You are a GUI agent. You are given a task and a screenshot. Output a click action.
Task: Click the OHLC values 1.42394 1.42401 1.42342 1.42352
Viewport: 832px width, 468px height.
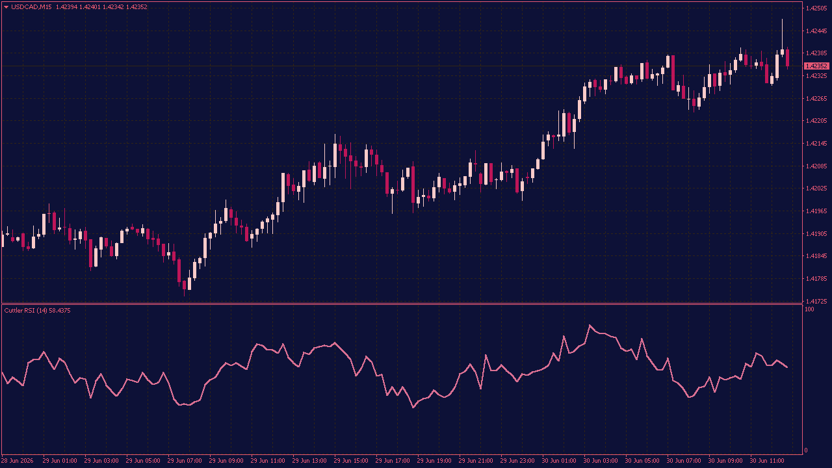(x=101, y=7)
